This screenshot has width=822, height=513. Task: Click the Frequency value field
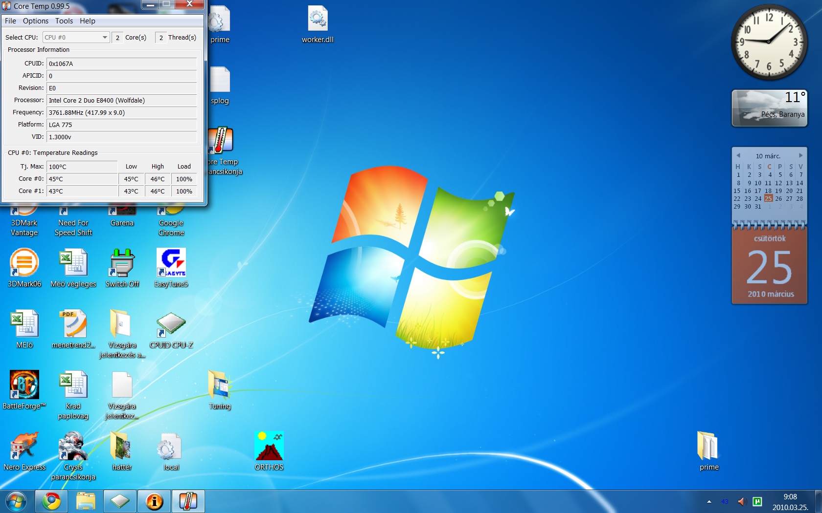(x=121, y=112)
